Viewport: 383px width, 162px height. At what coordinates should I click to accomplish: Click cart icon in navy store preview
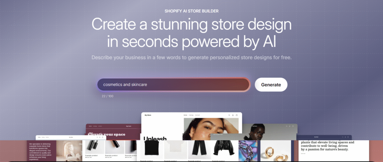click(x=348, y=137)
